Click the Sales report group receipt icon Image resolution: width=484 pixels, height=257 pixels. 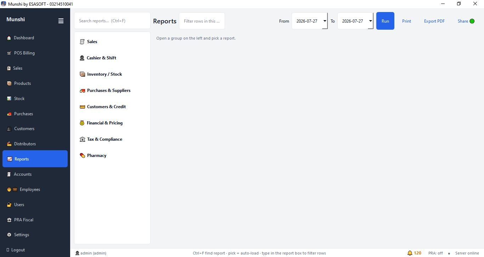82,42
